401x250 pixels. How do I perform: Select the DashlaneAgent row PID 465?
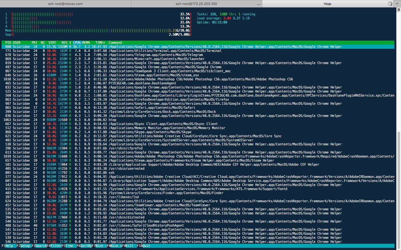point(198,83)
